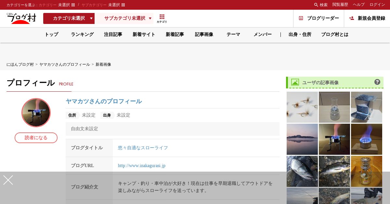Click the help question mark icon in ユーザの記事画像

coord(377,82)
